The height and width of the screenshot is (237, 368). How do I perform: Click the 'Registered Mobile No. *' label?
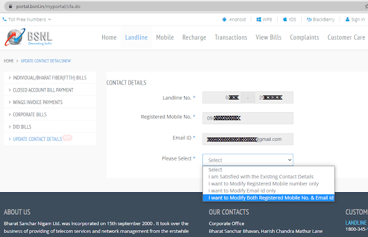(168, 117)
